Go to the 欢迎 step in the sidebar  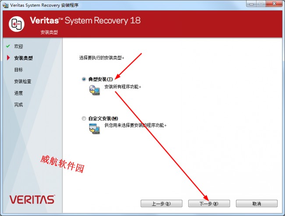pos(18,46)
